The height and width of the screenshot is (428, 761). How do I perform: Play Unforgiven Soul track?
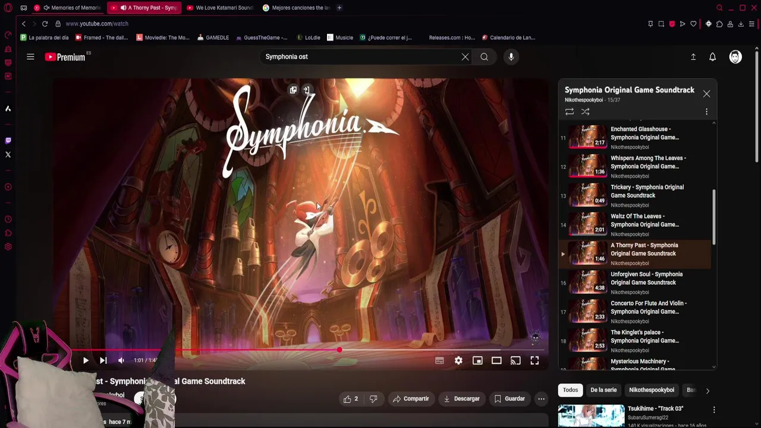pyautogui.click(x=635, y=283)
